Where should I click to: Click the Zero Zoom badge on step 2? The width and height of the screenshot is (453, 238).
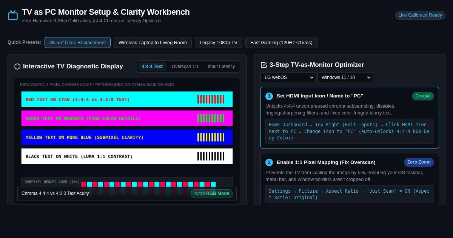pos(419,162)
